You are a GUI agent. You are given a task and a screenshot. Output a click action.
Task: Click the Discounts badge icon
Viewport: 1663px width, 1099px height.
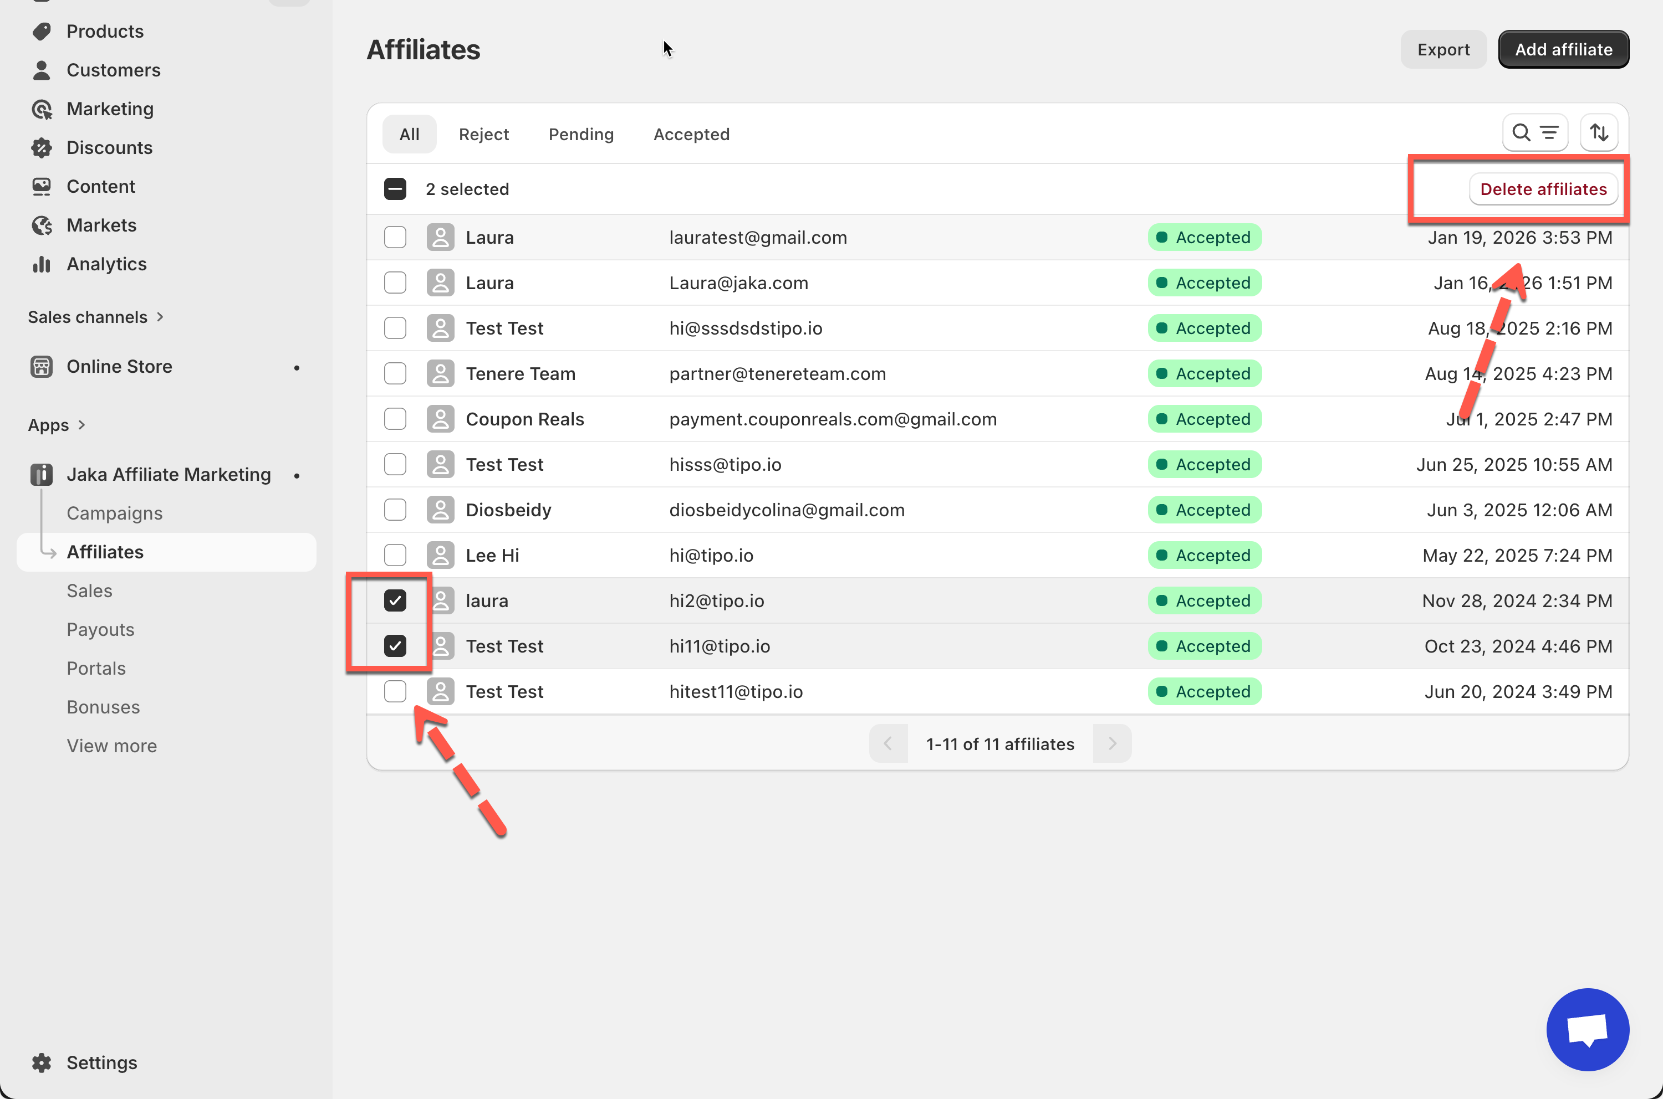[x=42, y=148]
